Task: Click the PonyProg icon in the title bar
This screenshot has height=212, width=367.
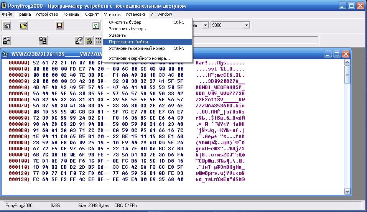Action: [x=3, y=5]
